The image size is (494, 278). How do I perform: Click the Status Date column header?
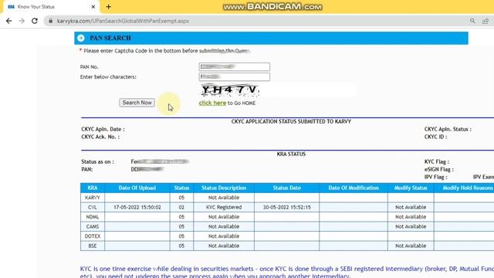click(286, 188)
